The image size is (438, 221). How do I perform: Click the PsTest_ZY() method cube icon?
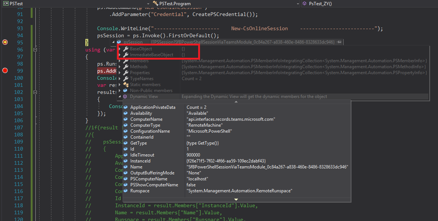(305, 4)
